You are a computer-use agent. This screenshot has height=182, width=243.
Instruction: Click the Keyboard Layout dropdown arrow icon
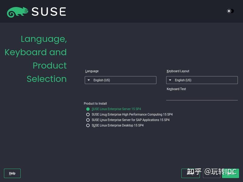(x=170, y=80)
